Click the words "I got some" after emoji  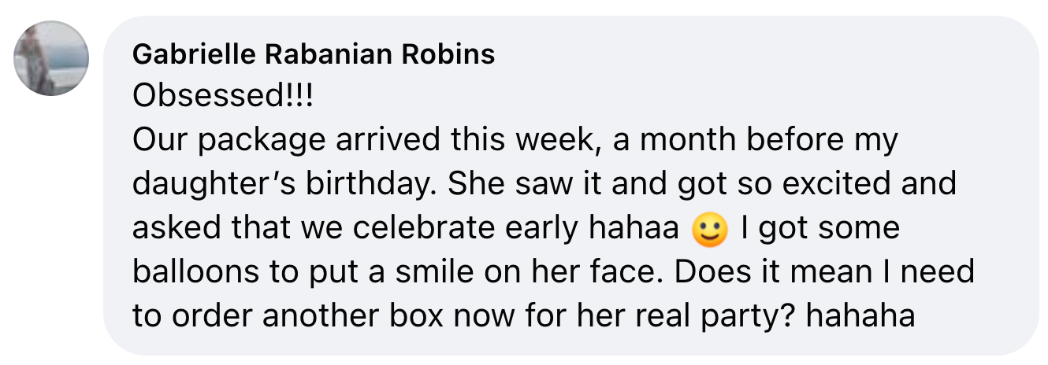pos(819,229)
